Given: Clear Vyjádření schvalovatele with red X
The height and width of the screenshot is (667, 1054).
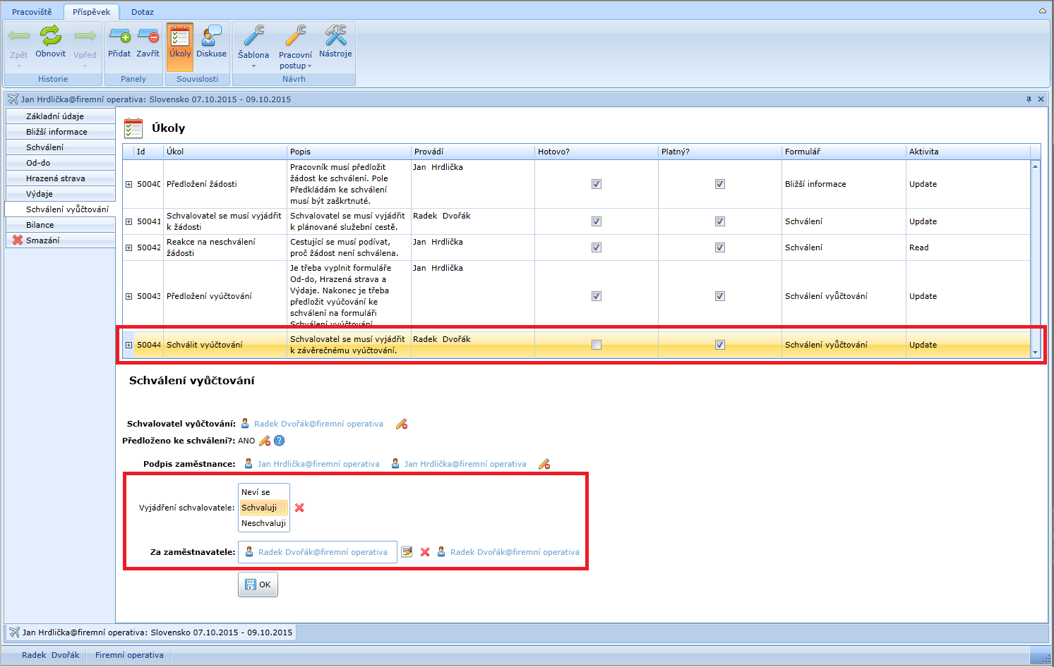Looking at the screenshot, I should pyautogui.click(x=299, y=508).
